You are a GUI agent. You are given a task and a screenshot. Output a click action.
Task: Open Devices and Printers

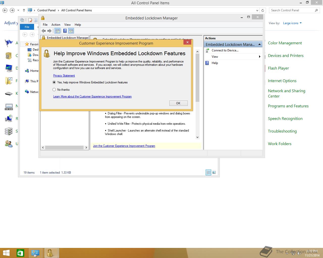(x=286, y=56)
